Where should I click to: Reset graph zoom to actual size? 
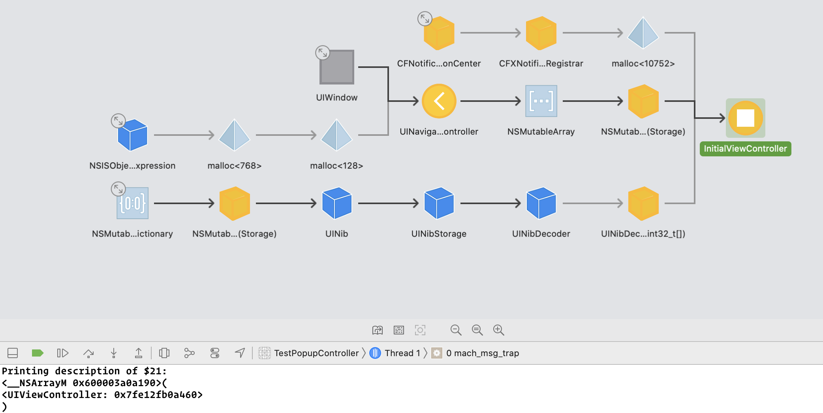[x=477, y=330]
